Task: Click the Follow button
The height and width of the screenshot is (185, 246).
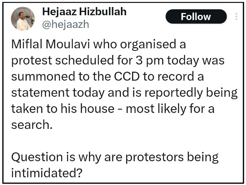Action: [x=196, y=16]
